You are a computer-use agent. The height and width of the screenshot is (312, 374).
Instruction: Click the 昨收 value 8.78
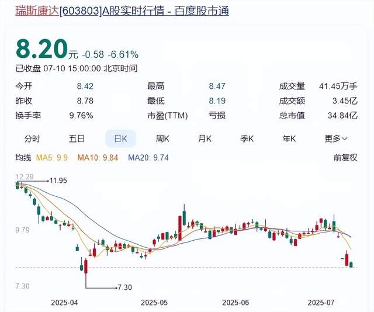tap(85, 101)
